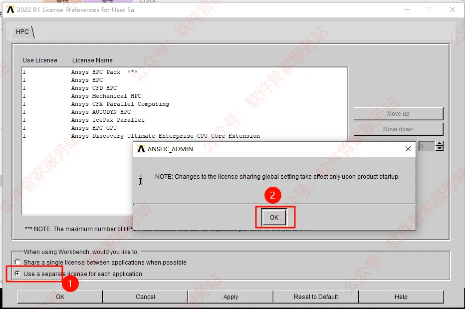Select the Ansys Mechanical HPC row

(185, 96)
